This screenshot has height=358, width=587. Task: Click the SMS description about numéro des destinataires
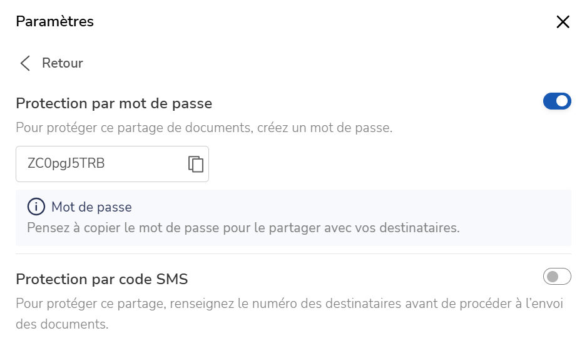[x=289, y=314]
